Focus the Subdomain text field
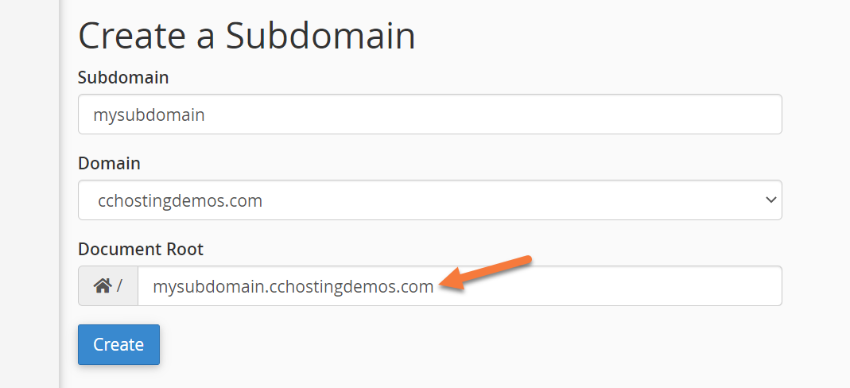The height and width of the screenshot is (388, 850). point(429,114)
